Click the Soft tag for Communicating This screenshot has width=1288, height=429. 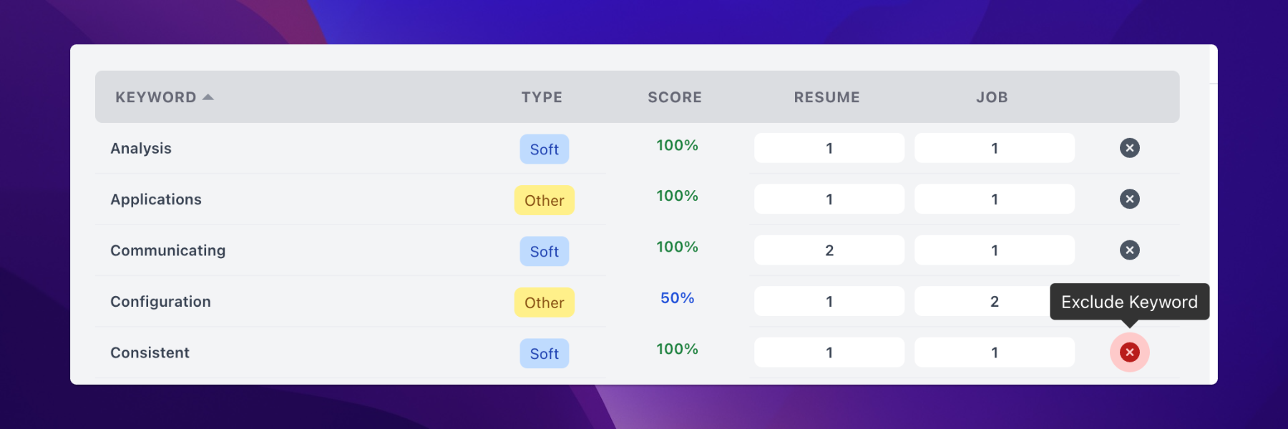(544, 252)
